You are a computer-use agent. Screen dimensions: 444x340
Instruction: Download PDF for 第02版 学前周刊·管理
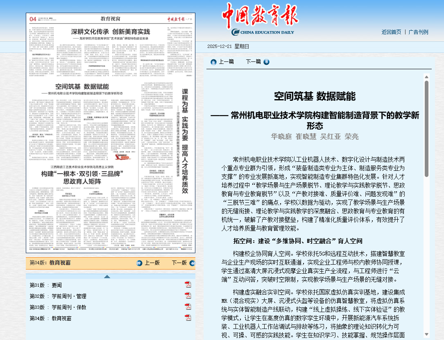188,296
